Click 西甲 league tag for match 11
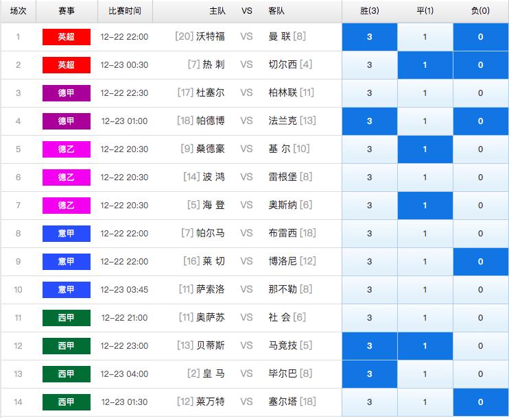This screenshot has height=418, width=509. (x=67, y=318)
